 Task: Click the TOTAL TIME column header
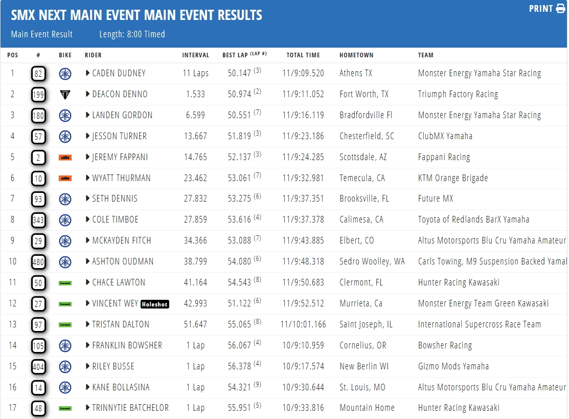tap(303, 55)
